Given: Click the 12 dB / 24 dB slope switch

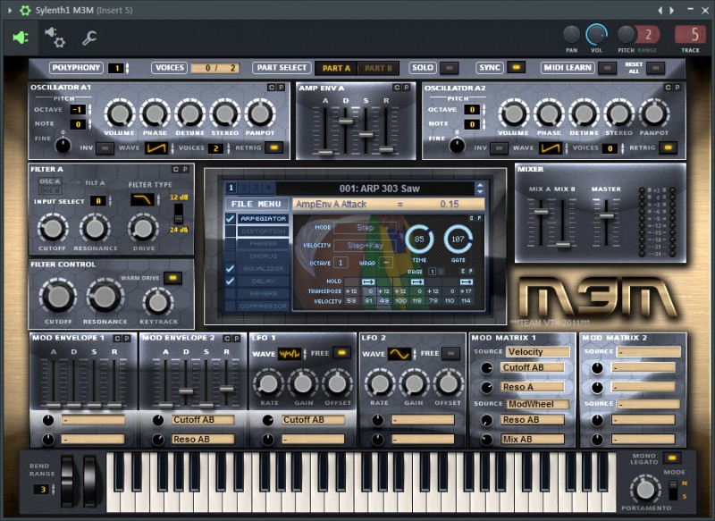Looking at the screenshot, I should pyautogui.click(x=179, y=214).
